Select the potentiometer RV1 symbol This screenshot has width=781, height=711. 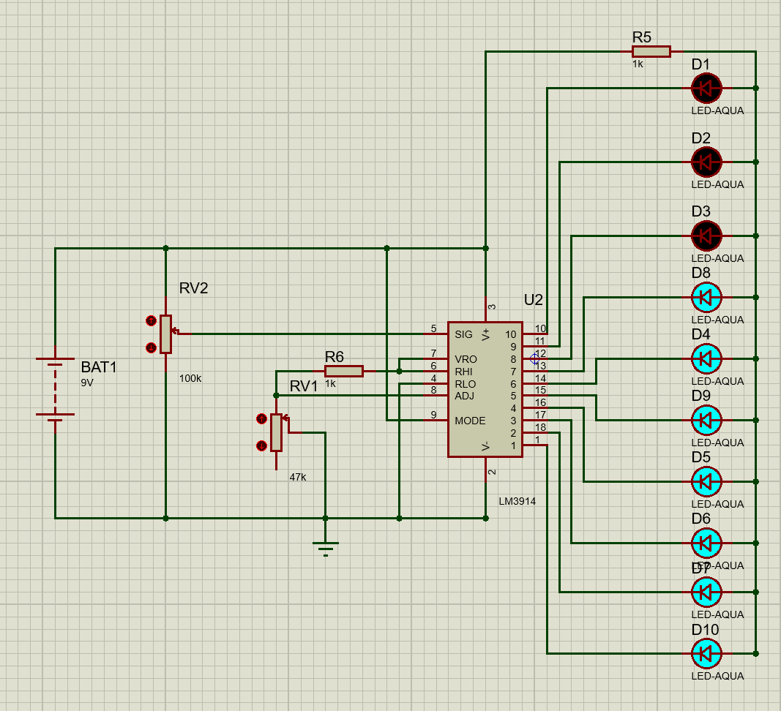(278, 432)
